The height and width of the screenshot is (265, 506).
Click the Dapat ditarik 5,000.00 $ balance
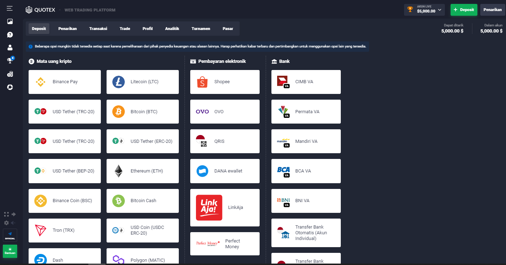tap(452, 29)
